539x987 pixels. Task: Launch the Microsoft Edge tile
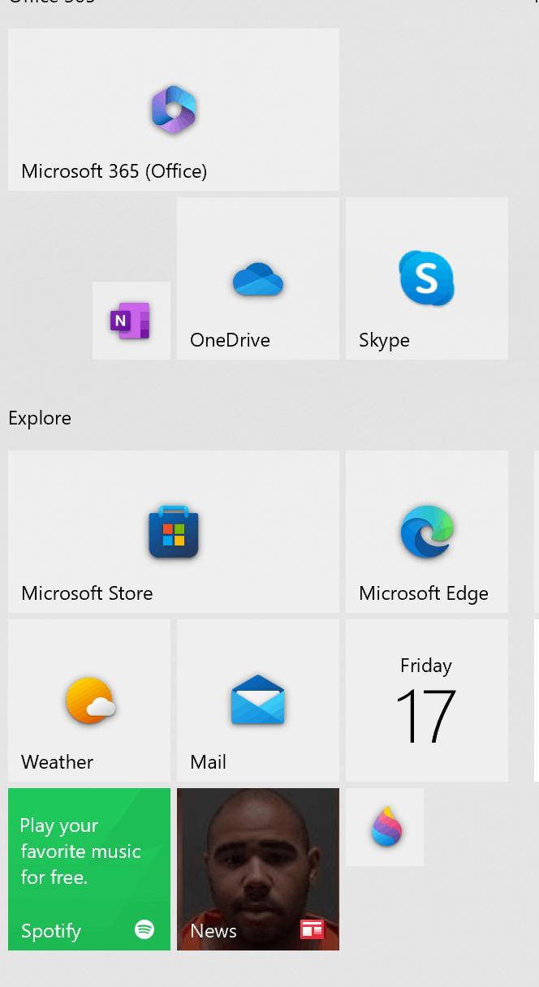click(x=427, y=532)
